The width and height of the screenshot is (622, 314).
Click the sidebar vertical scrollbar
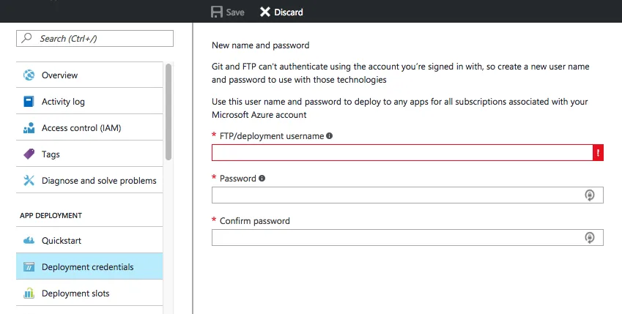169,110
